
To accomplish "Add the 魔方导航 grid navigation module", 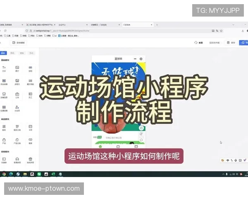I will 30,82.
